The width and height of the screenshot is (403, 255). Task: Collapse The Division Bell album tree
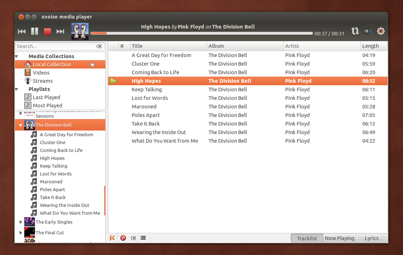tap(21, 125)
